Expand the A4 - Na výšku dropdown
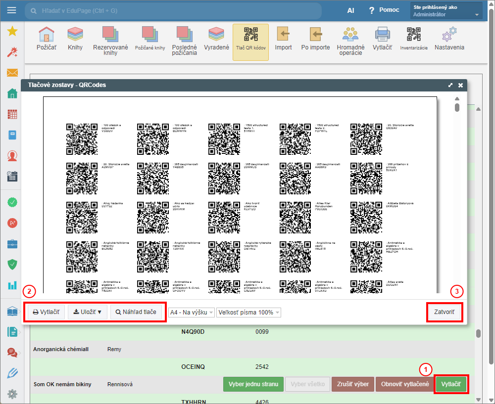Viewport: 495px width, 404px height. coord(192,313)
